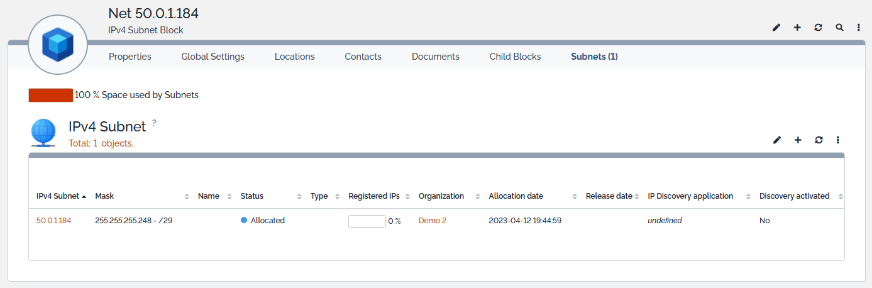Refresh the subnet block using top refresh icon
This screenshot has width=872, height=288.
point(818,28)
